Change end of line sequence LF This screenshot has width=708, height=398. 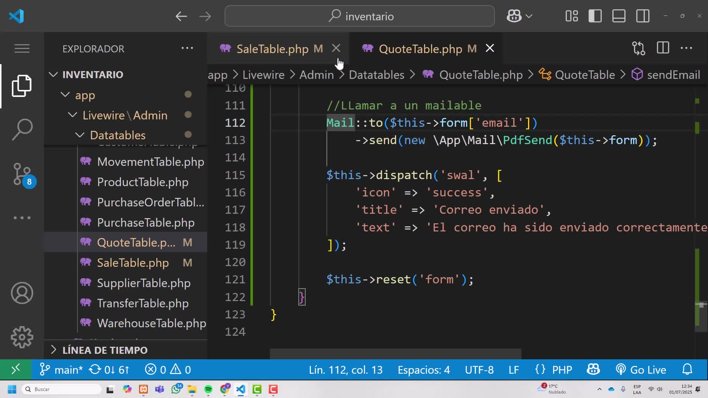coord(514,370)
